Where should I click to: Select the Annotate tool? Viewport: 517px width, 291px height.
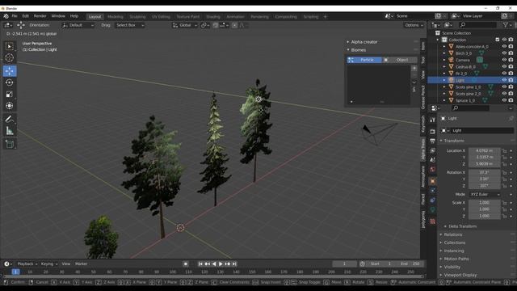[9, 119]
